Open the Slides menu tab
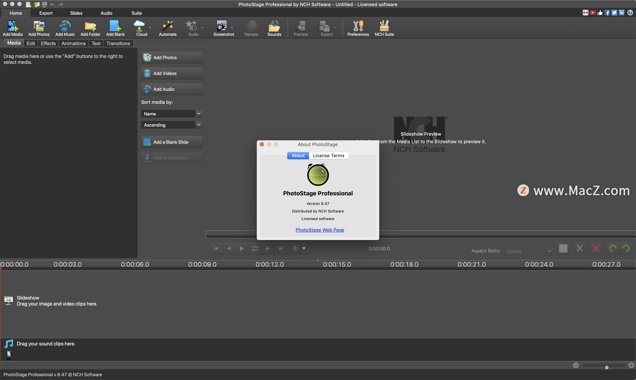 [76, 13]
